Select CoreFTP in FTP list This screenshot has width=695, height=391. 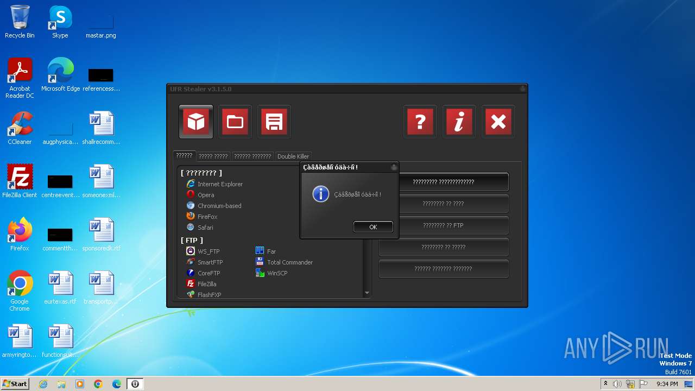(x=203, y=273)
